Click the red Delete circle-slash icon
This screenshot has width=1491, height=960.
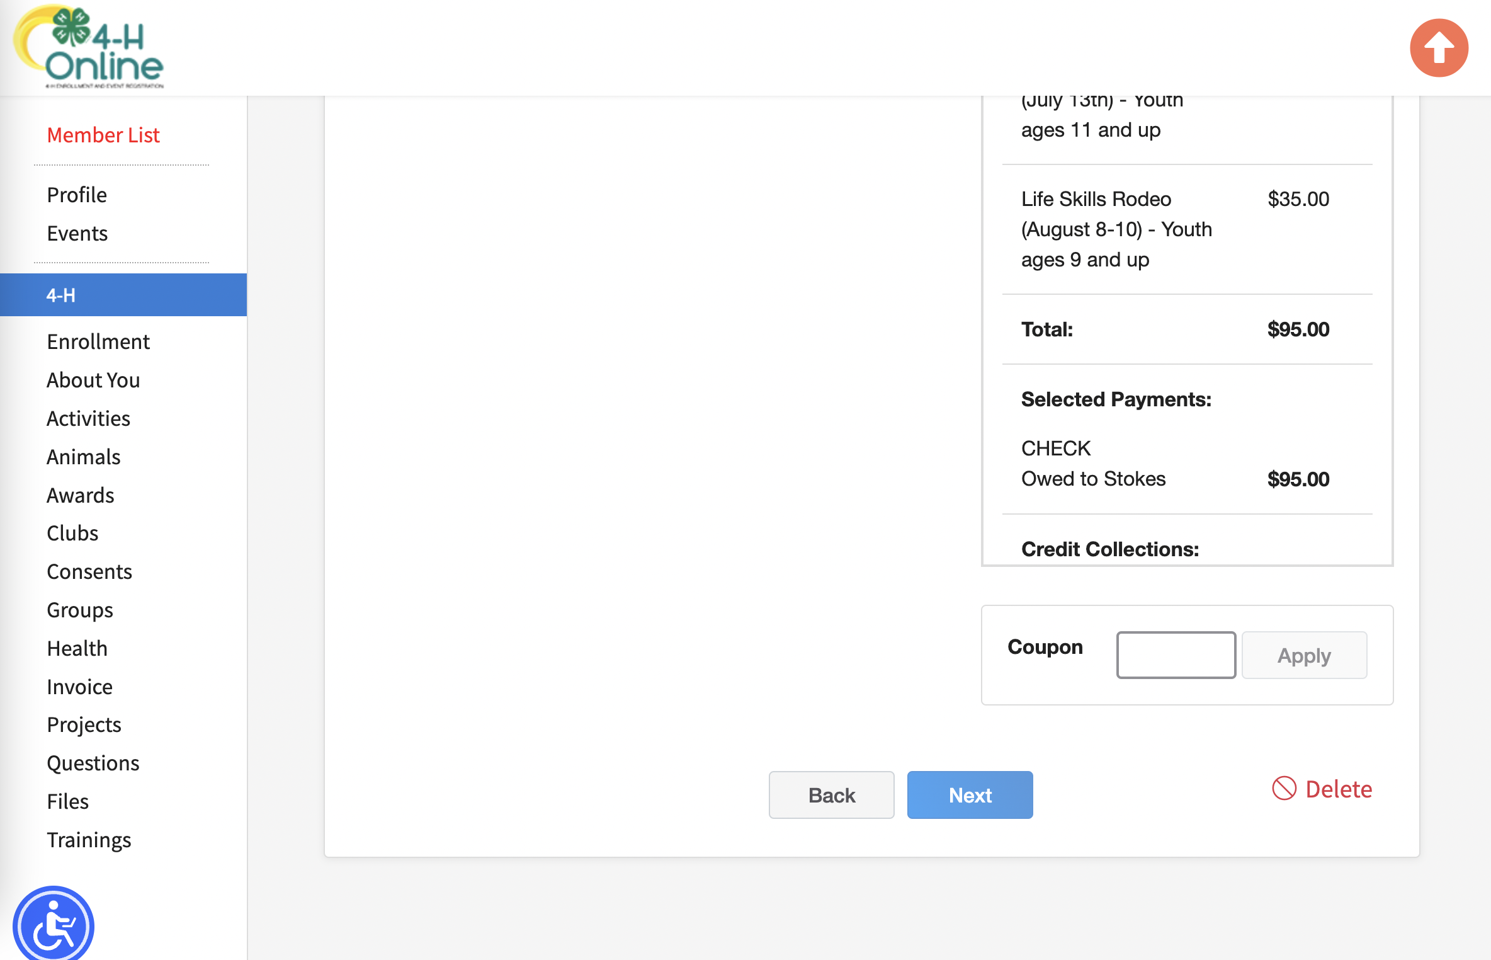1284,789
